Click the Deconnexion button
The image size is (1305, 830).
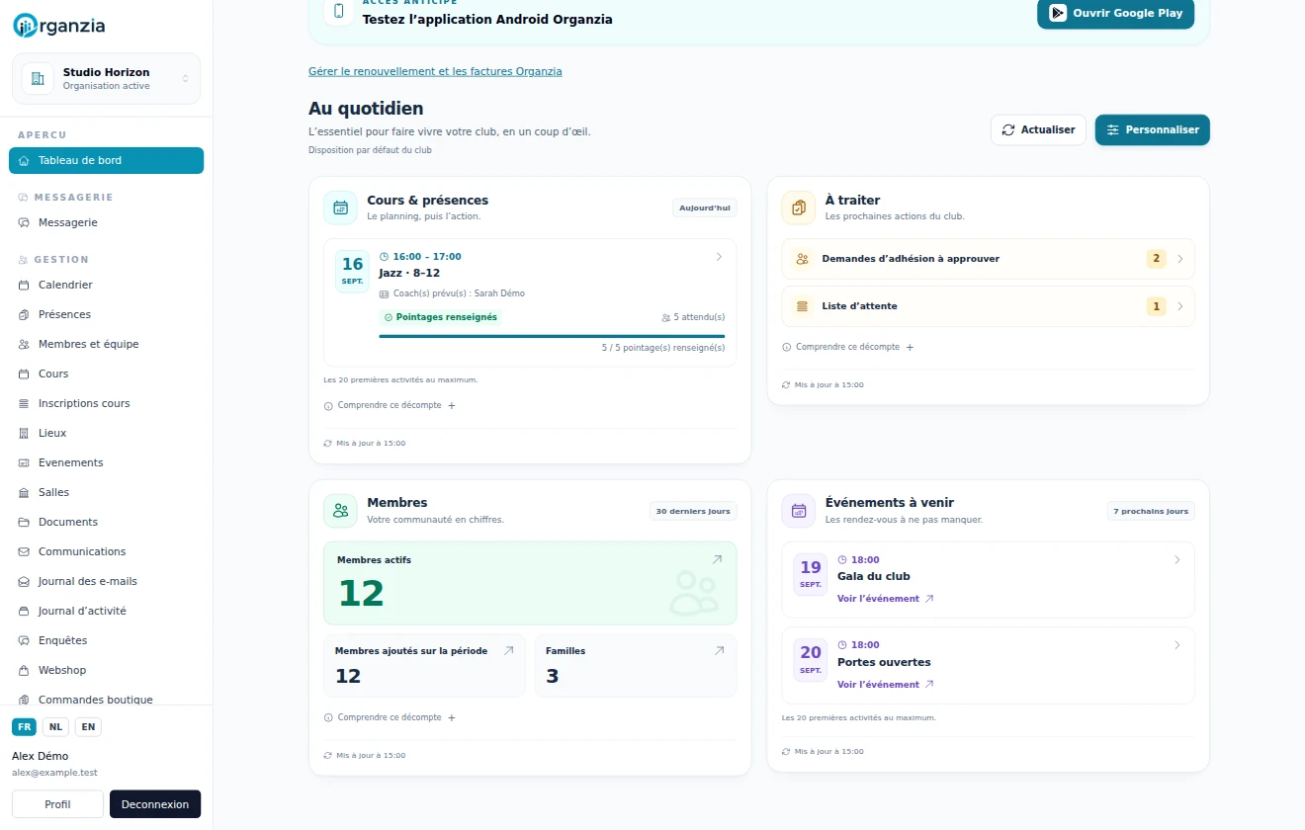[155, 804]
